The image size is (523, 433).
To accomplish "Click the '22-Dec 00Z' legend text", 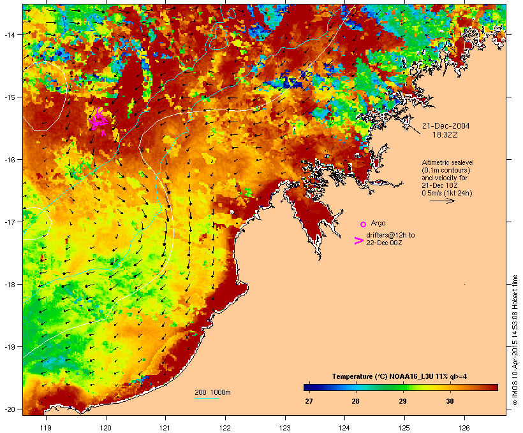I will click(x=384, y=243).
